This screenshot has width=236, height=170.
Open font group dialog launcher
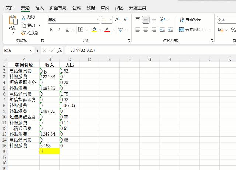129,41
